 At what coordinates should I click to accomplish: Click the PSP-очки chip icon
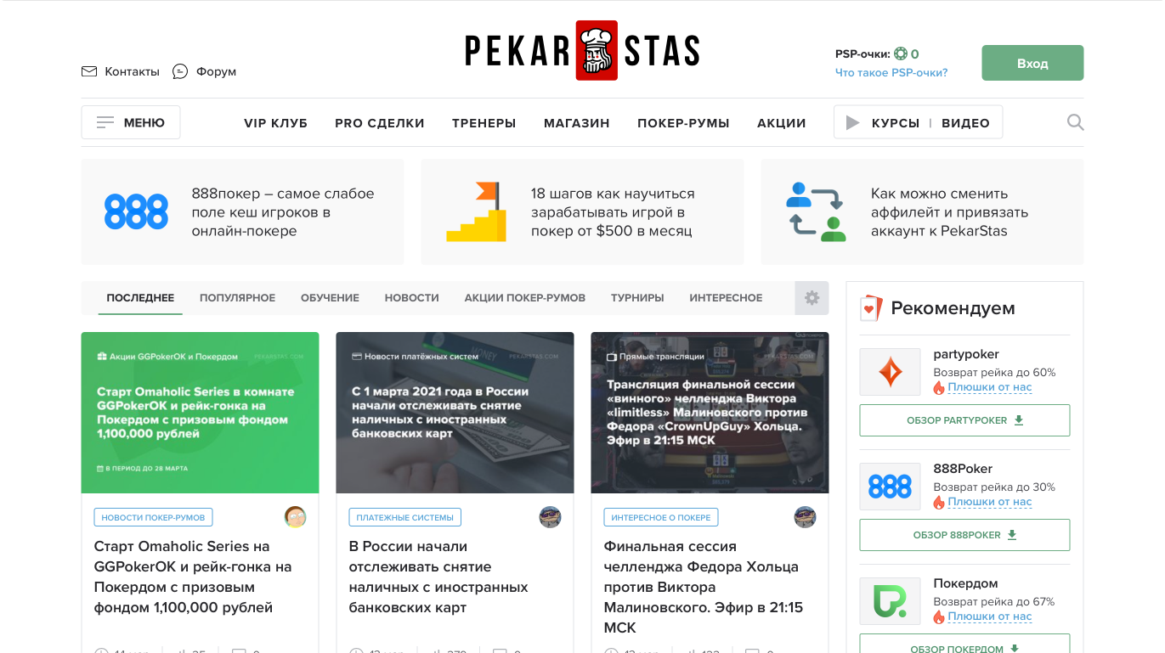point(901,53)
